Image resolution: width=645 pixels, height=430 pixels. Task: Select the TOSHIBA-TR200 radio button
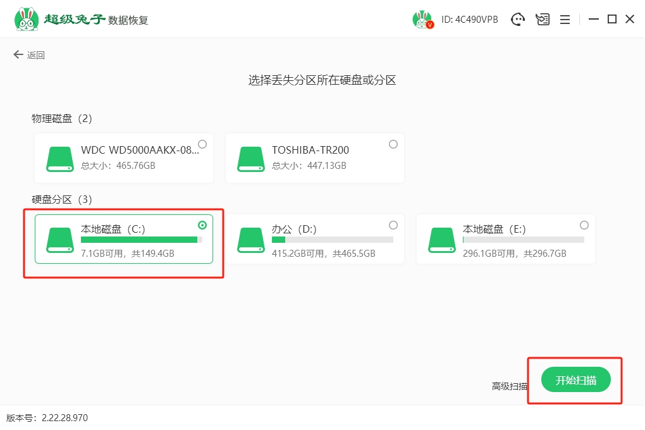coord(393,144)
